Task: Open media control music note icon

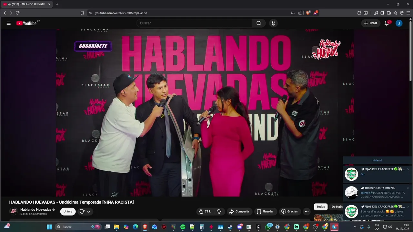Action: tap(376, 13)
